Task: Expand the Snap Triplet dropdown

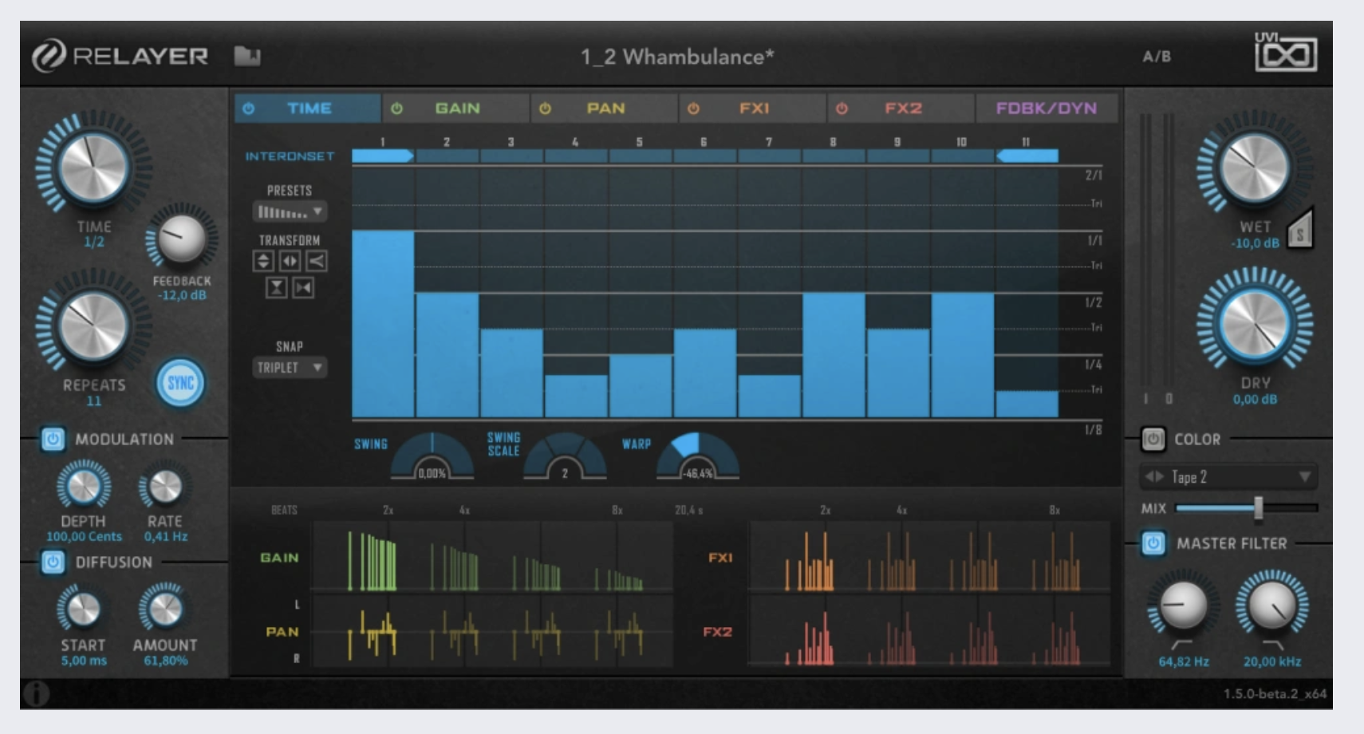Action: point(290,368)
